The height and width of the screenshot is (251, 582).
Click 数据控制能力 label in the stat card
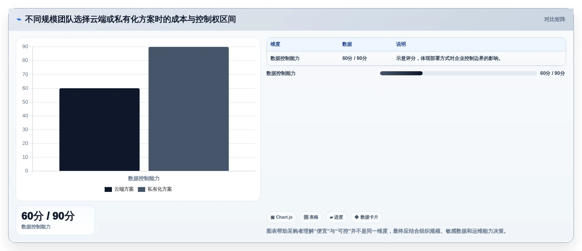(x=36, y=227)
